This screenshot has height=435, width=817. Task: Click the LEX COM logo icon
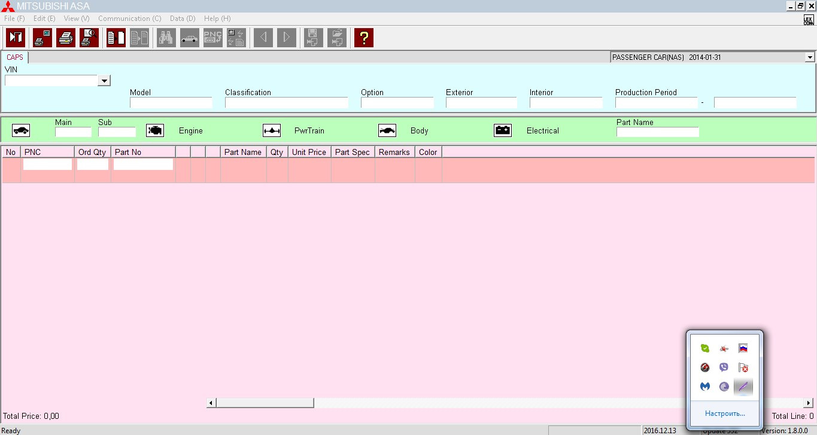tap(809, 20)
